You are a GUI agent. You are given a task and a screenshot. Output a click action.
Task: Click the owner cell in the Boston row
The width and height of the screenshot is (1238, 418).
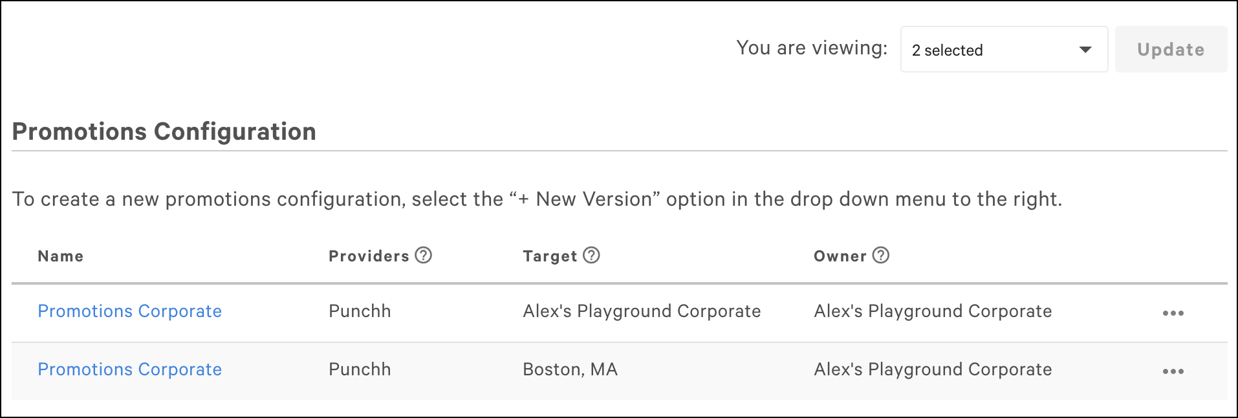coord(933,369)
